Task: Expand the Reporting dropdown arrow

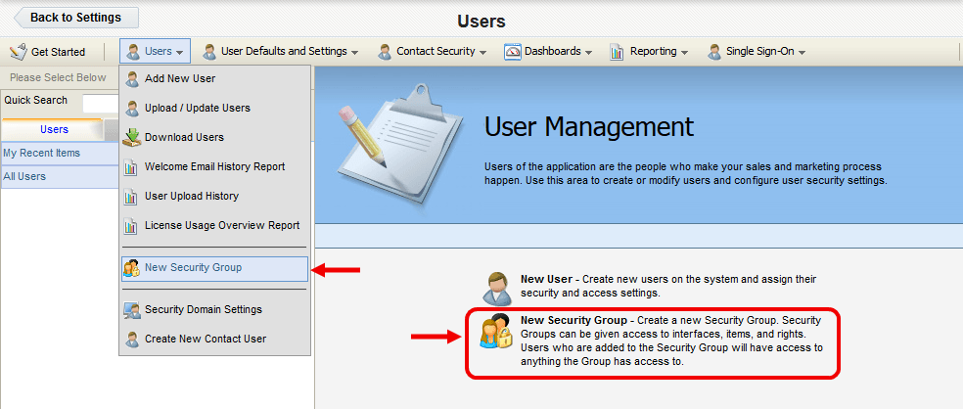Action: coord(684,53)
